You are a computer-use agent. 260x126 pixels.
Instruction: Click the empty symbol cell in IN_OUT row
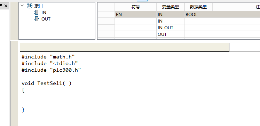coord(136,28)
